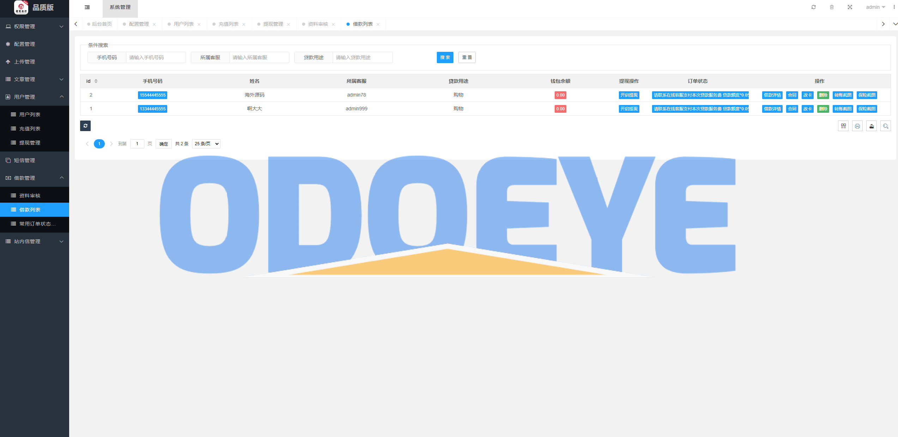The width and height of the screenshot is (898, 437).
Task: Click the pagination 确定 button
Action: [x=163, y=144]
